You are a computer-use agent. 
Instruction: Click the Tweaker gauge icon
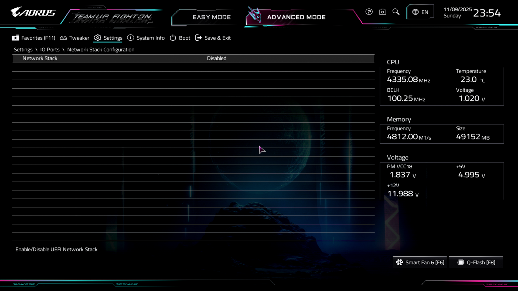(x=63, y=38)
